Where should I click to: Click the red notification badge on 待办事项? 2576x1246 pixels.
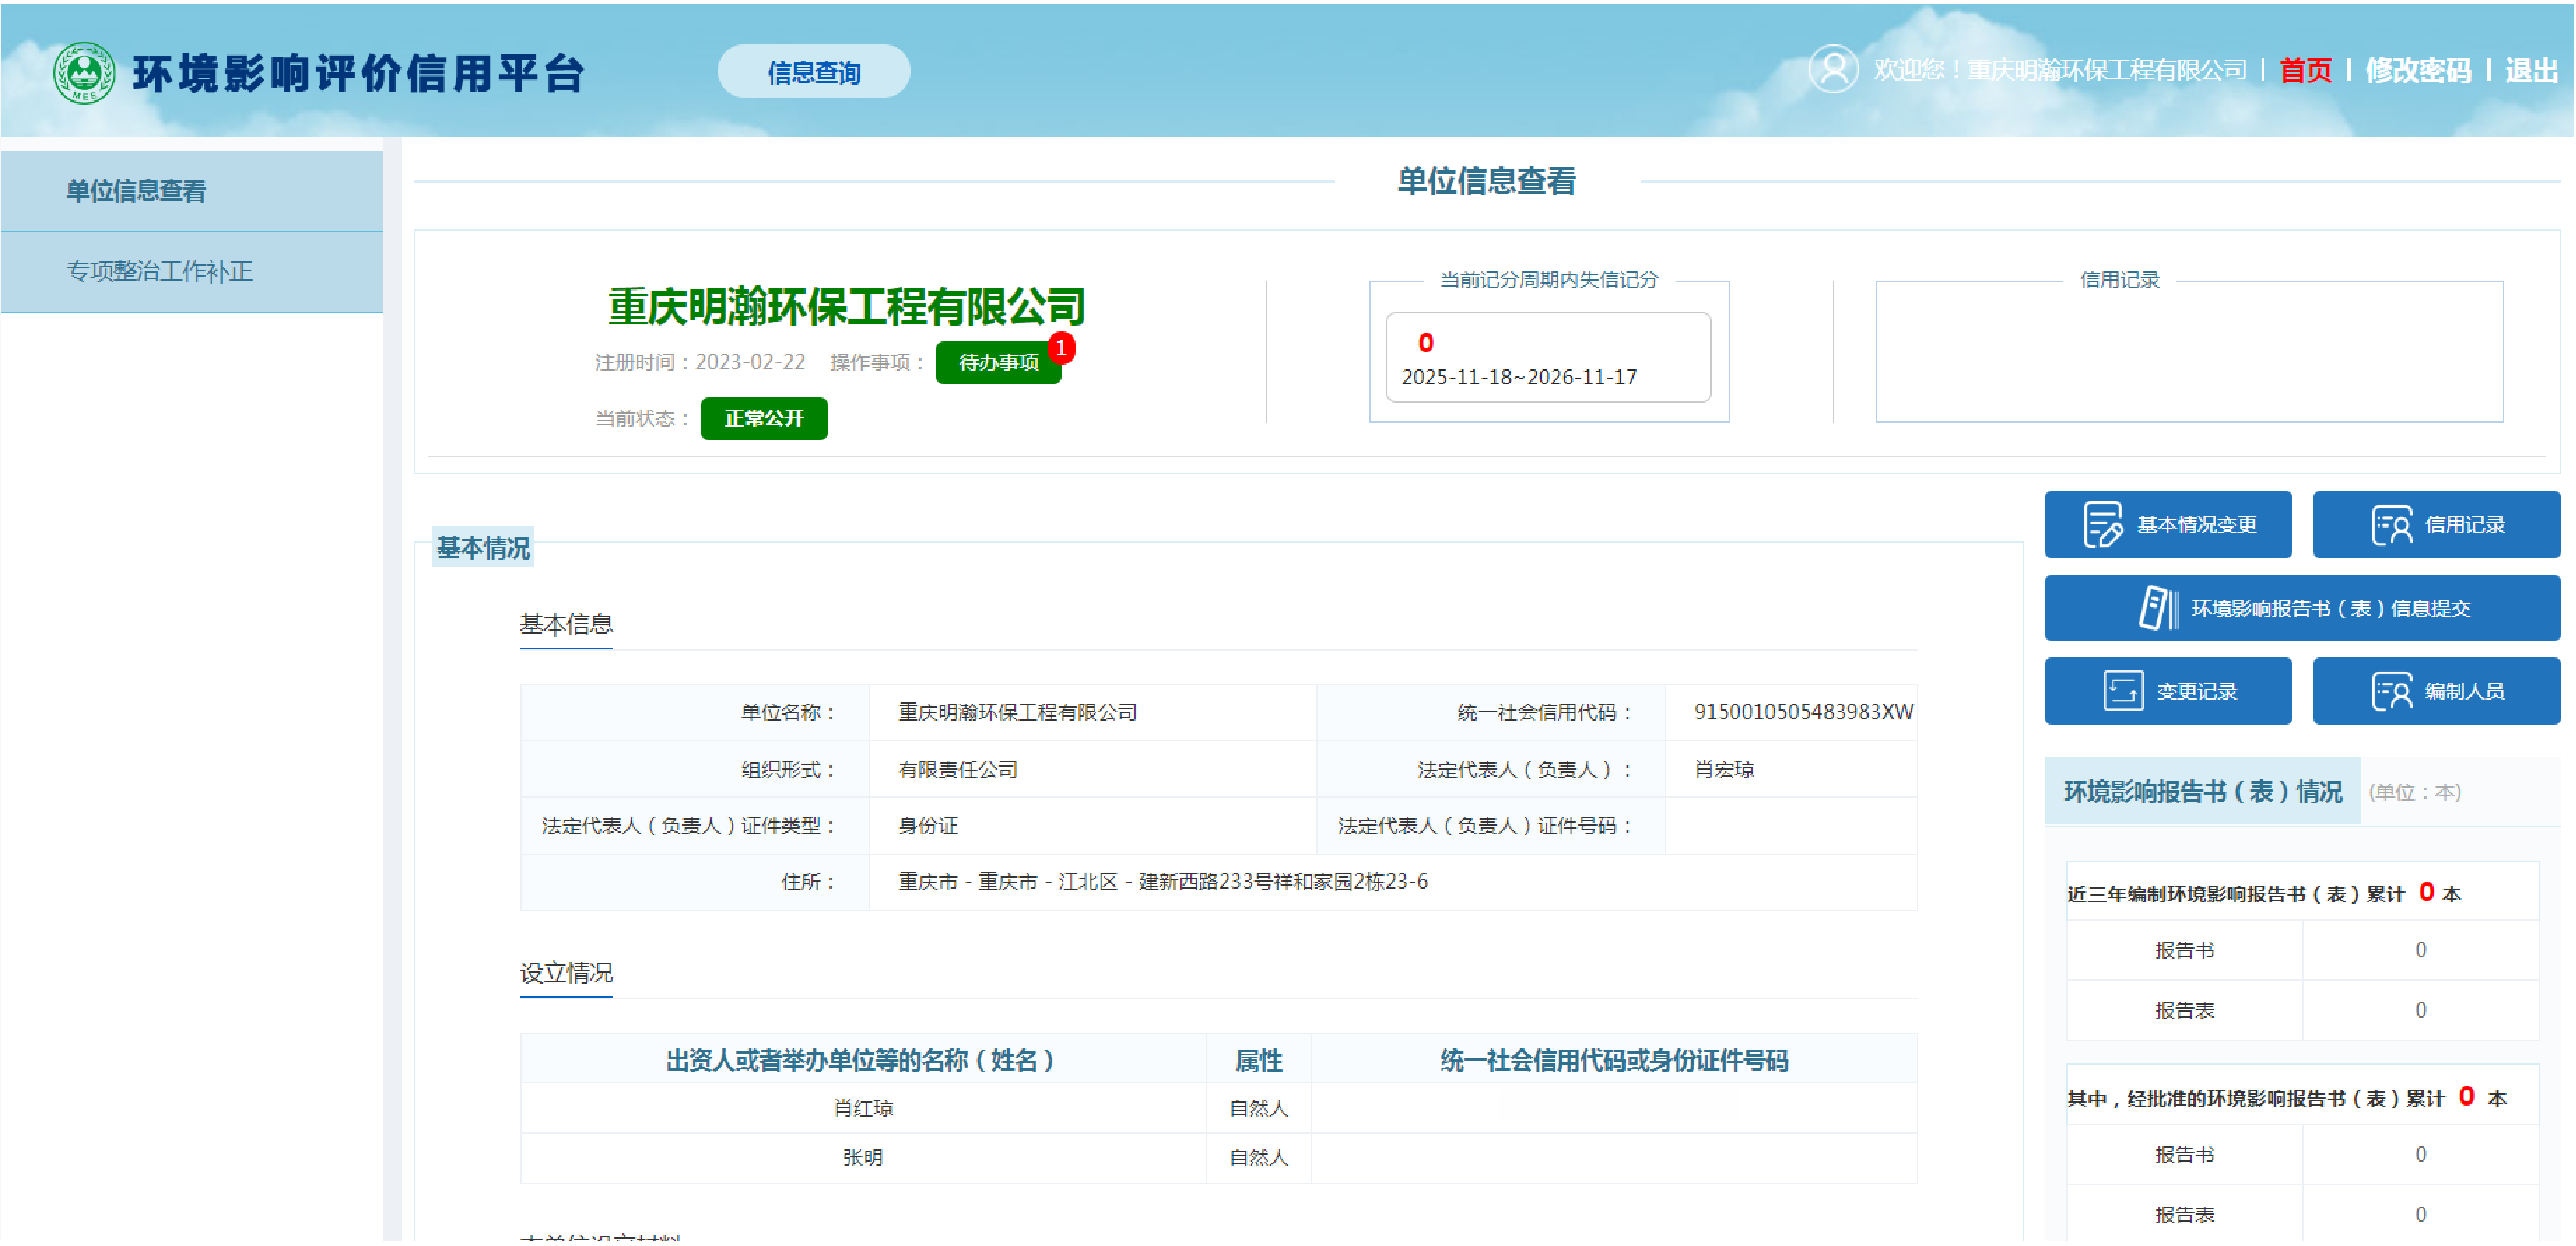(x=1061, y=348)
